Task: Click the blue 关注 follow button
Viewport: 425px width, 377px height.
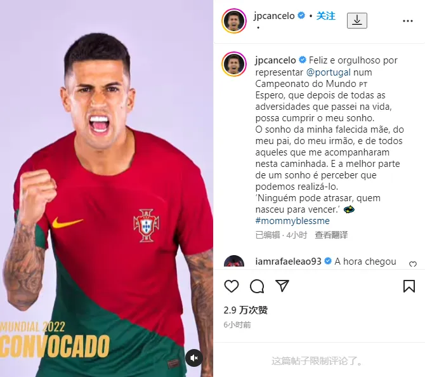Action: click(326, 16)
